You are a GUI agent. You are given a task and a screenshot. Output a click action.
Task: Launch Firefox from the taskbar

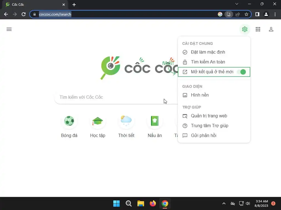(x=153, y=203)
